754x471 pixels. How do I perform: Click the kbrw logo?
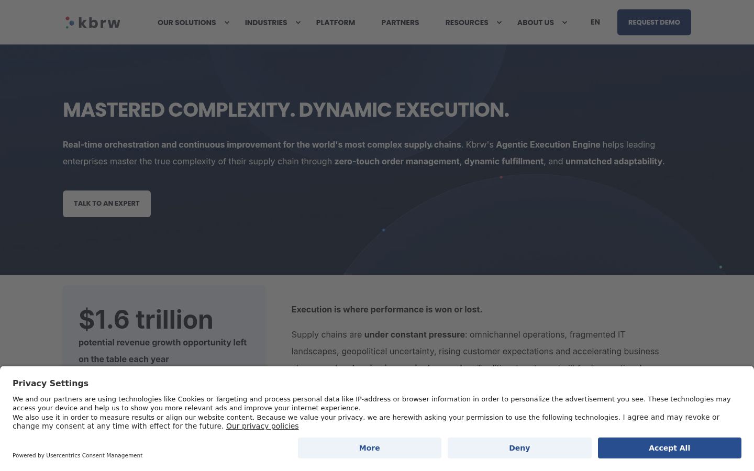[x=93, y=23]
